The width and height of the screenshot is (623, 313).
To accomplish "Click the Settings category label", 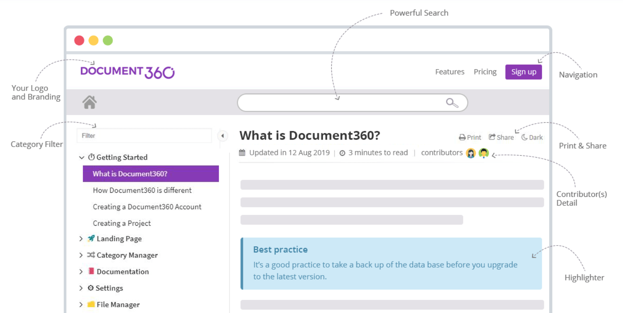I will click(x=110, y=288).
